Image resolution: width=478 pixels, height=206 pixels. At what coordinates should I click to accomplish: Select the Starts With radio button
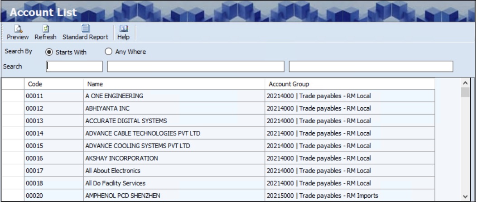49,52
